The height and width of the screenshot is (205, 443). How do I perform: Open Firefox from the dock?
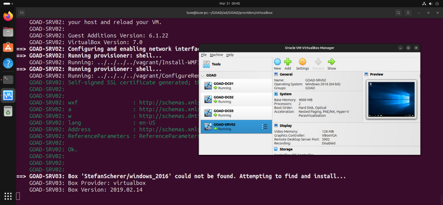click(x=8, y=16)
